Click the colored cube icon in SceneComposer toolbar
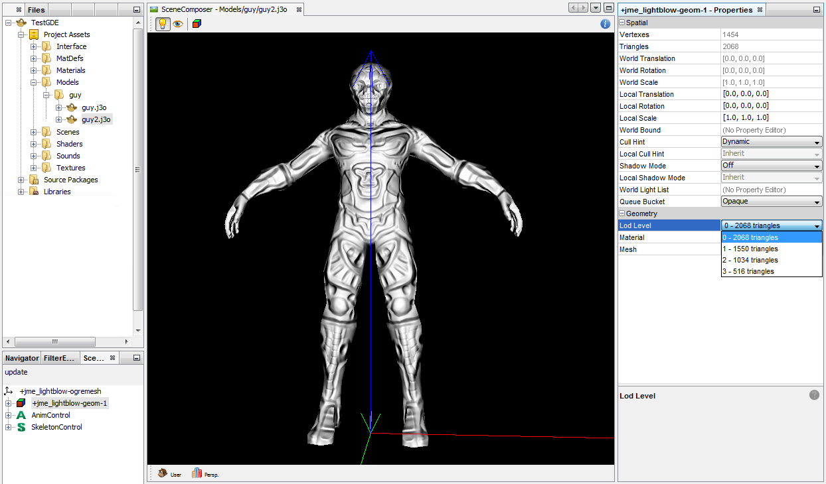826x484 pixels. pyautogui.click(x=195, y=23)
